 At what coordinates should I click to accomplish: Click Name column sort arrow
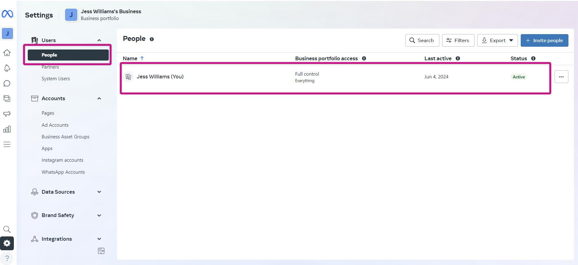coord(142,58)
